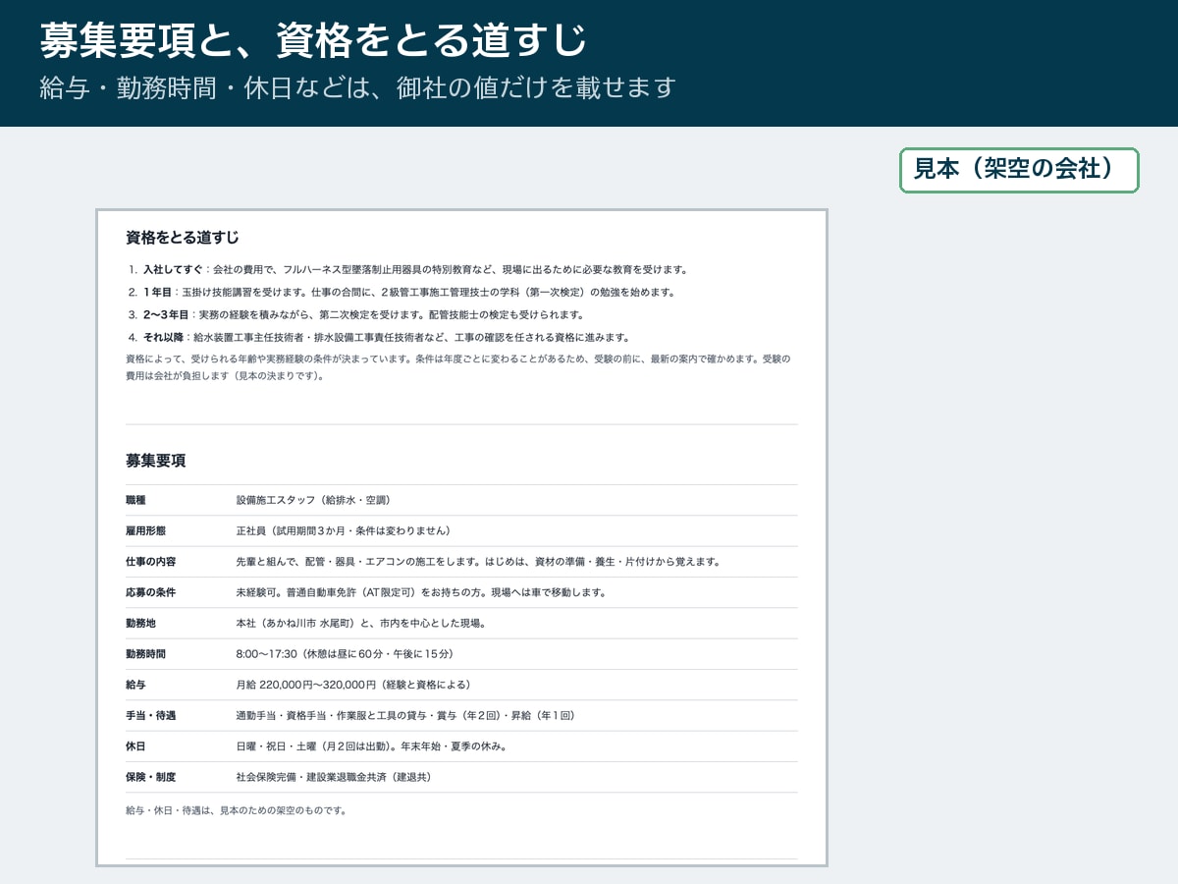Click the description starting 先輩と組んで、配管・器具

point(478,562)
